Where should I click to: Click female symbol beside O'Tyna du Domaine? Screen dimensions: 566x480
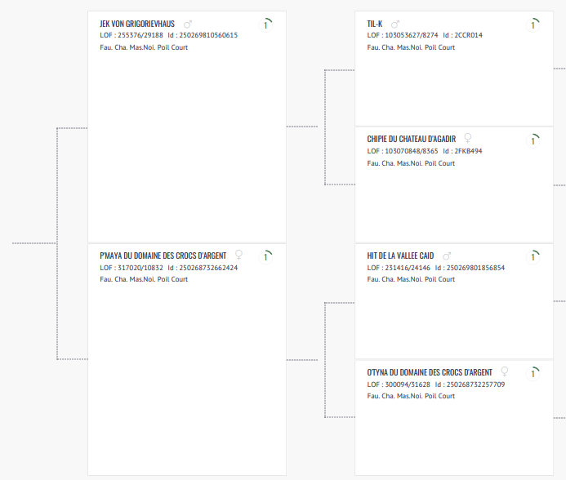(x=505, y=371)
